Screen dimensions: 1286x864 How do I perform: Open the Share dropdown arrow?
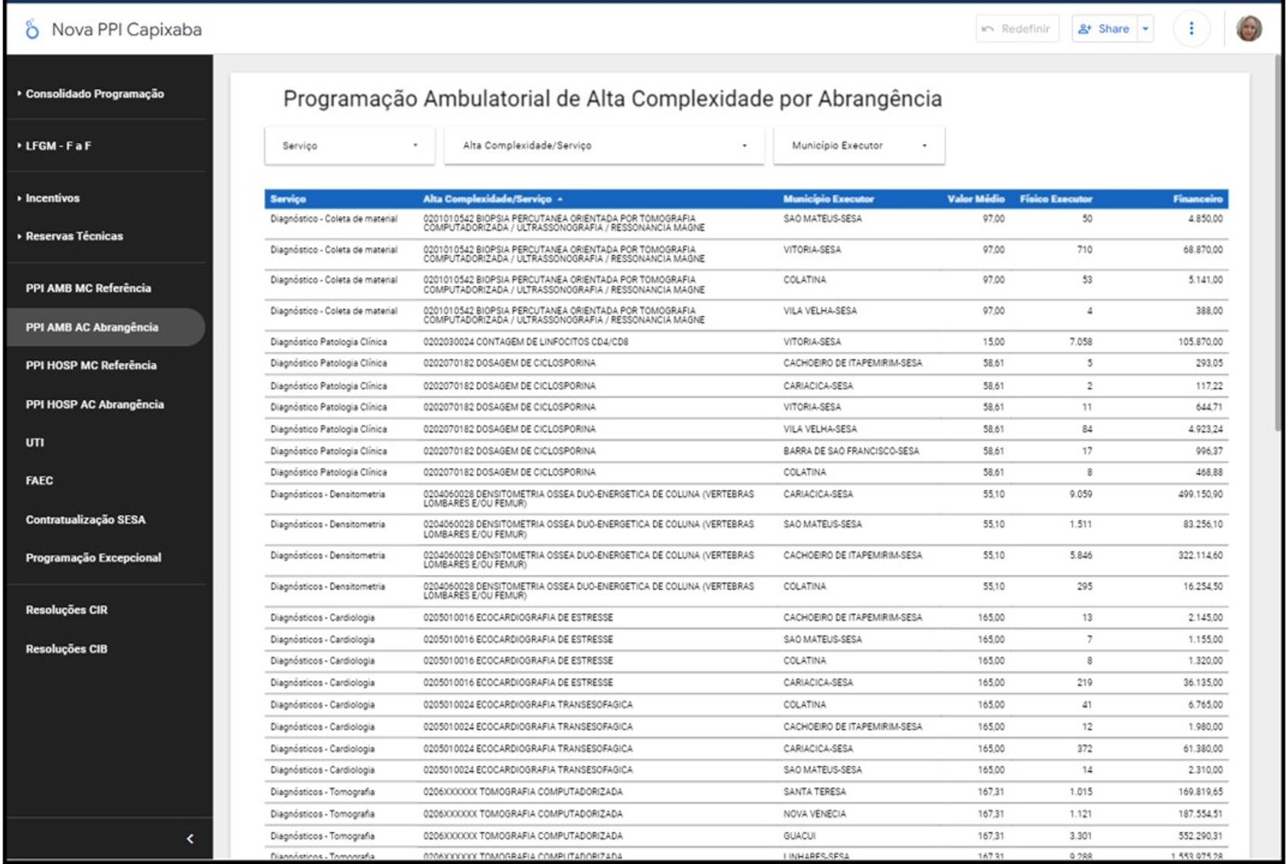click(x=1145, y=28)
